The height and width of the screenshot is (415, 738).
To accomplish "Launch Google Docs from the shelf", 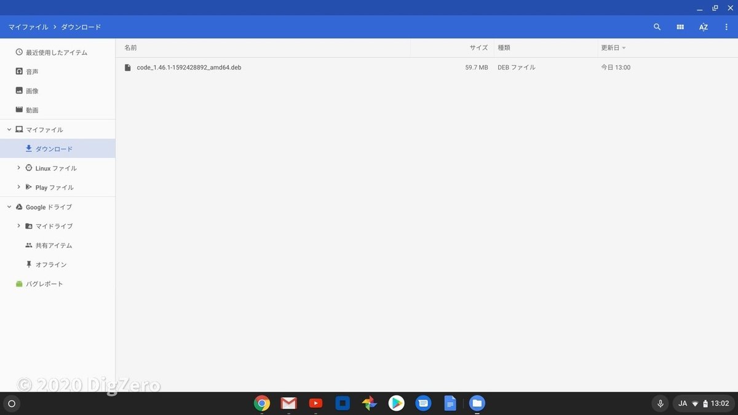I will (x=450, y=403).
